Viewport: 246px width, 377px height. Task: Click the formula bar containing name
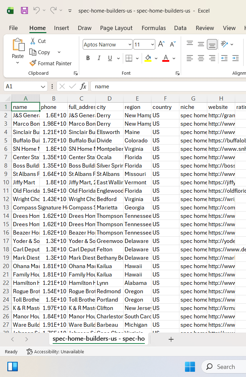tap(168, 86)
